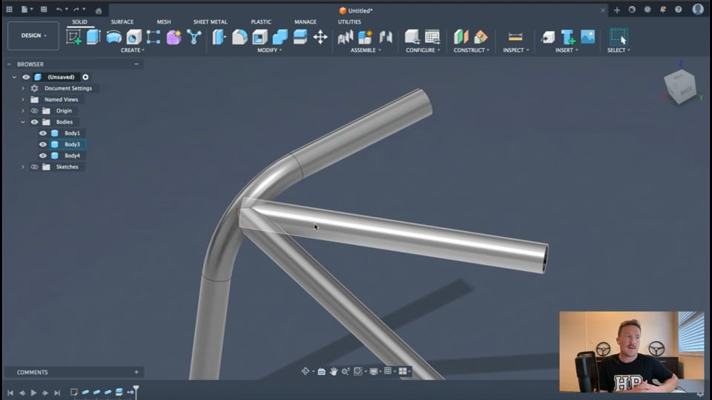Toggle visibility of the Sketches folder
Image resolution: width=712 pixels, height=400 pixels.
(x=34, y=167)
